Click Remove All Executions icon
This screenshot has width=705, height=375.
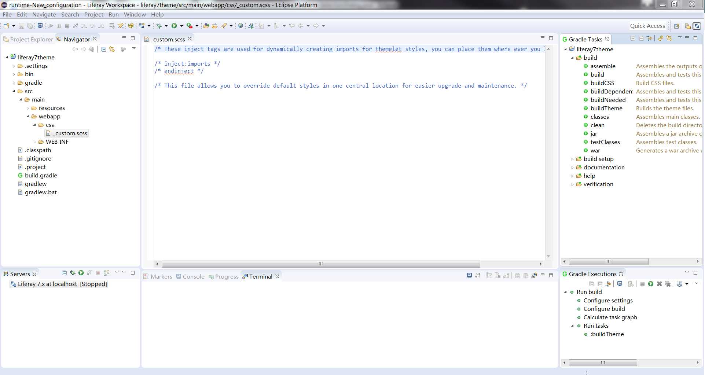[x=668, y=284]
